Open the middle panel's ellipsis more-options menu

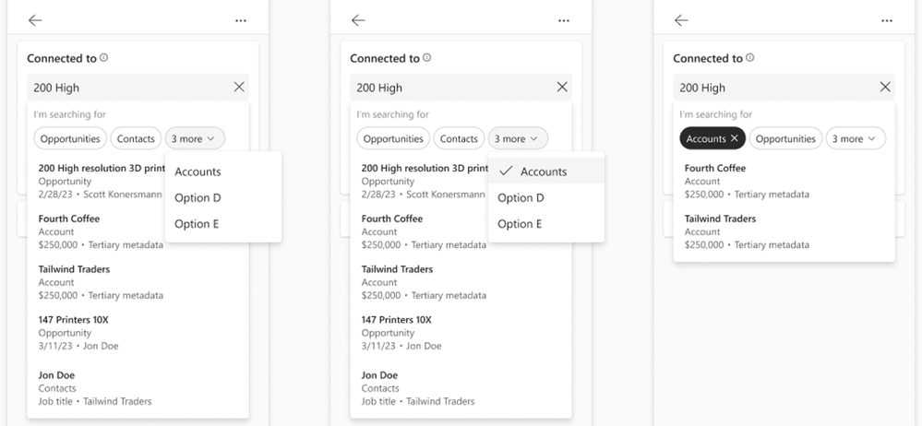(x=564, y=20)
